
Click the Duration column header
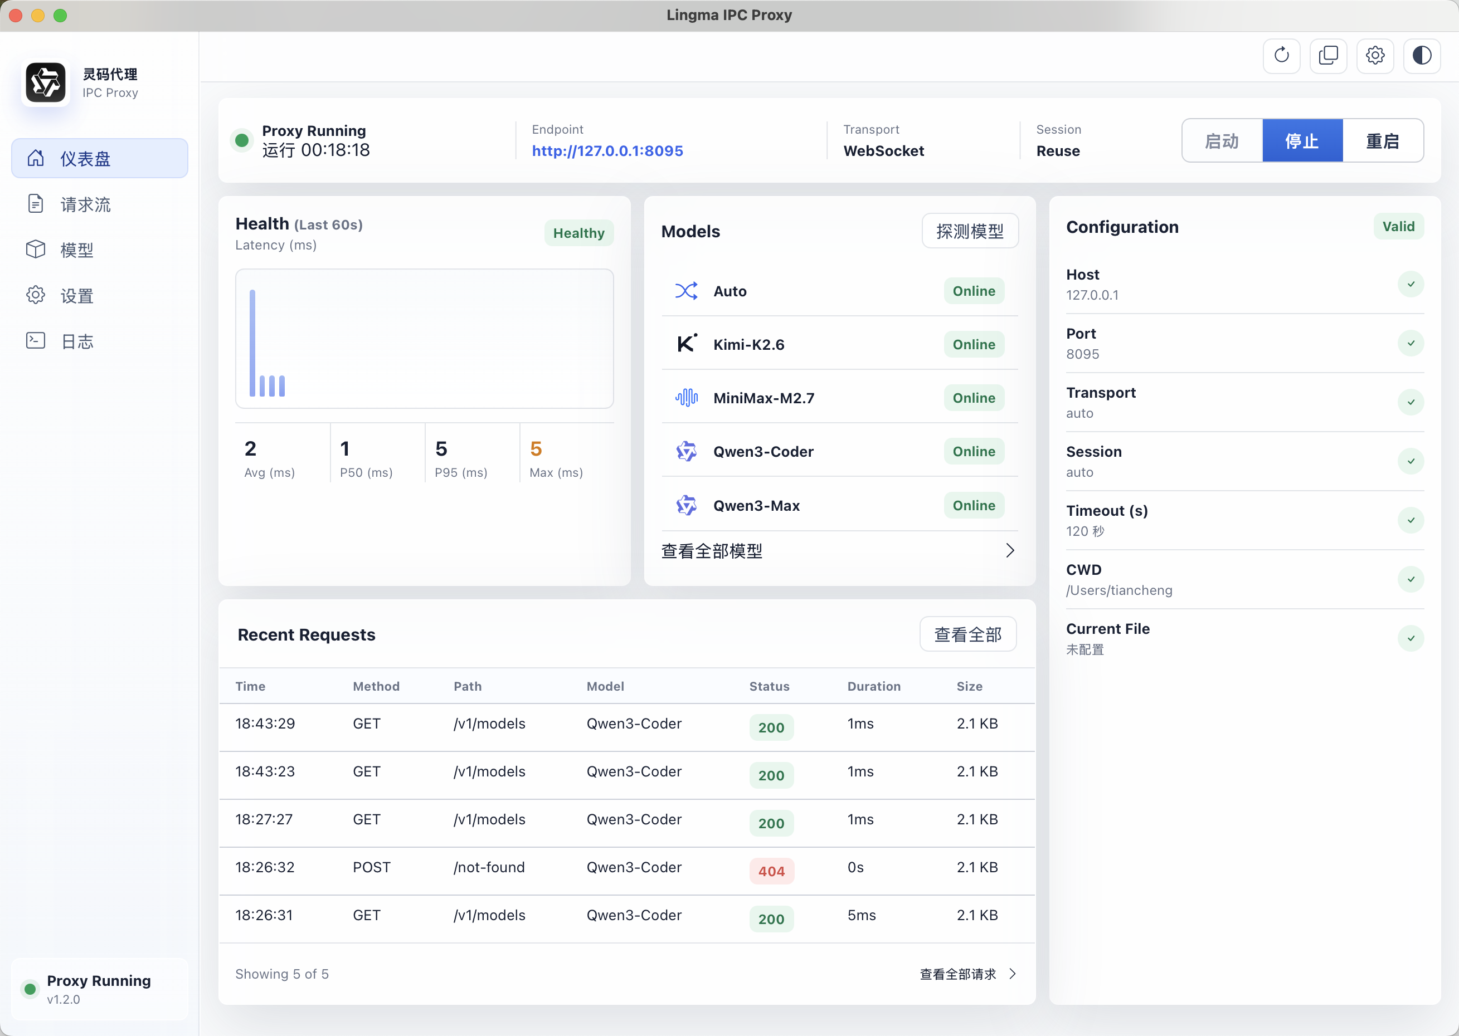tap(874, 686)
